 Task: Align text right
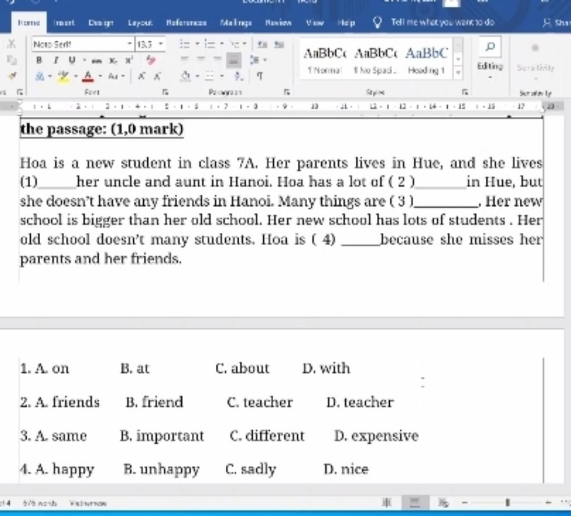217,59
